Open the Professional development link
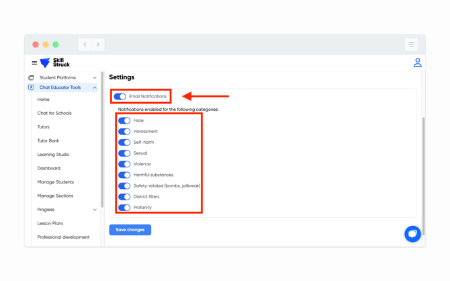The width and height of the screenshot is (450, 281). [x=63, y=237]
